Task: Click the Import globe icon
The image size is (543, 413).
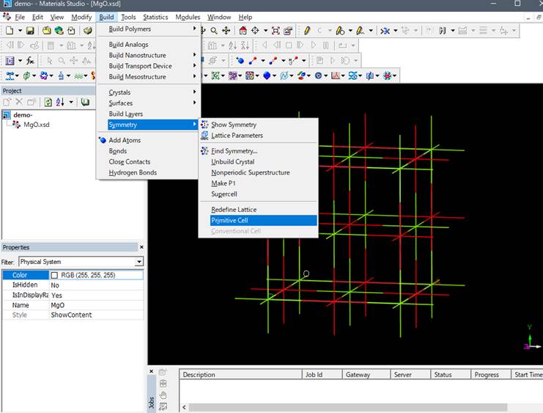Action: tap(59, 31)
